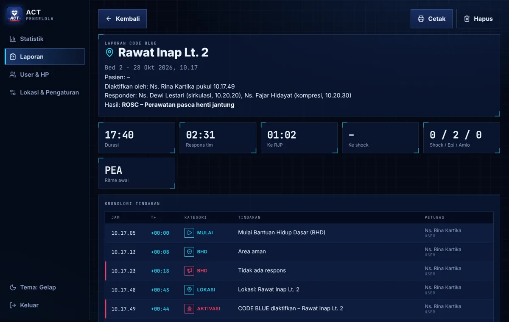This screenshot has height=322, width=509.
Task: Click the TINDAKAN column header
Action: 249,217
